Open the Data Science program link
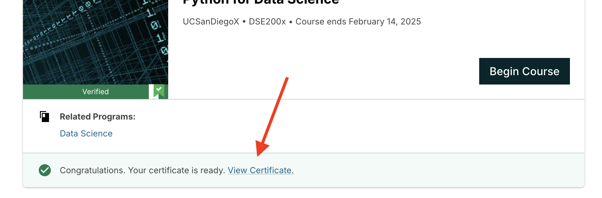The image size is (602, 198). (86, 133)
